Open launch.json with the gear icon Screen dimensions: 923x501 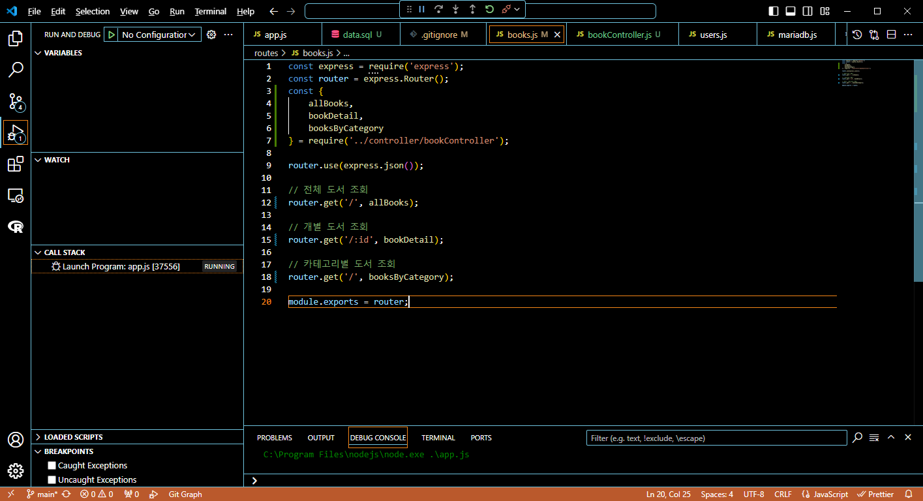(x=211, y=35)
